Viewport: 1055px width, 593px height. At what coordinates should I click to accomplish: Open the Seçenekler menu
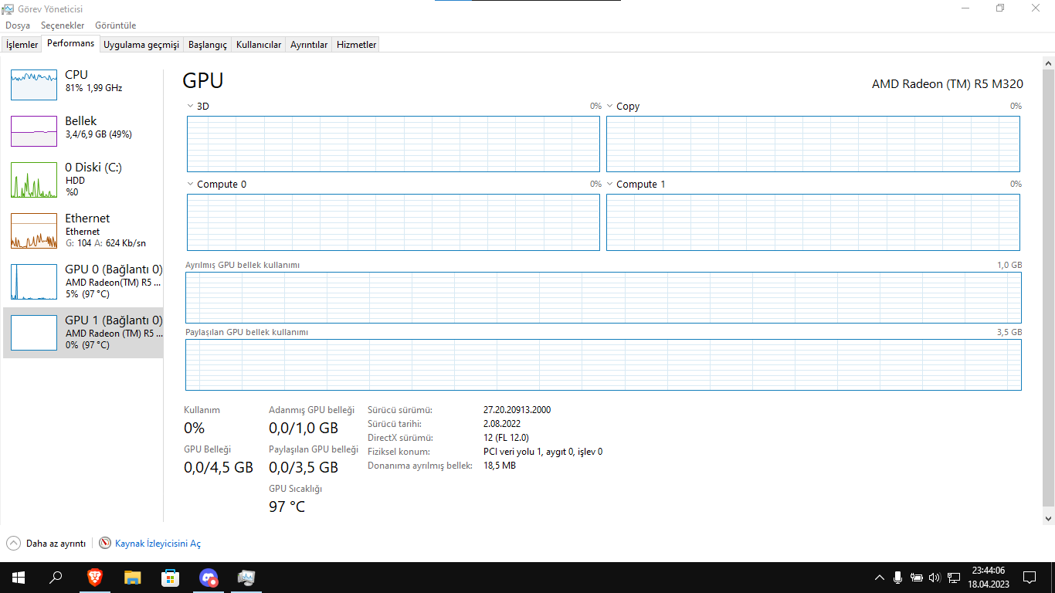pos(63,25)
